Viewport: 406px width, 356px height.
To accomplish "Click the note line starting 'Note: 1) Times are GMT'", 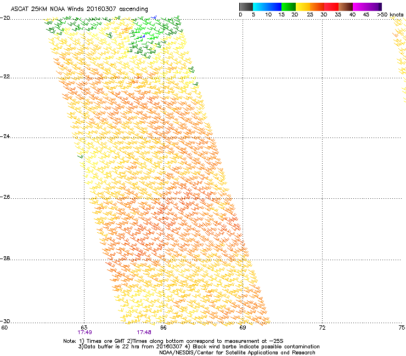I will [173, 341].
